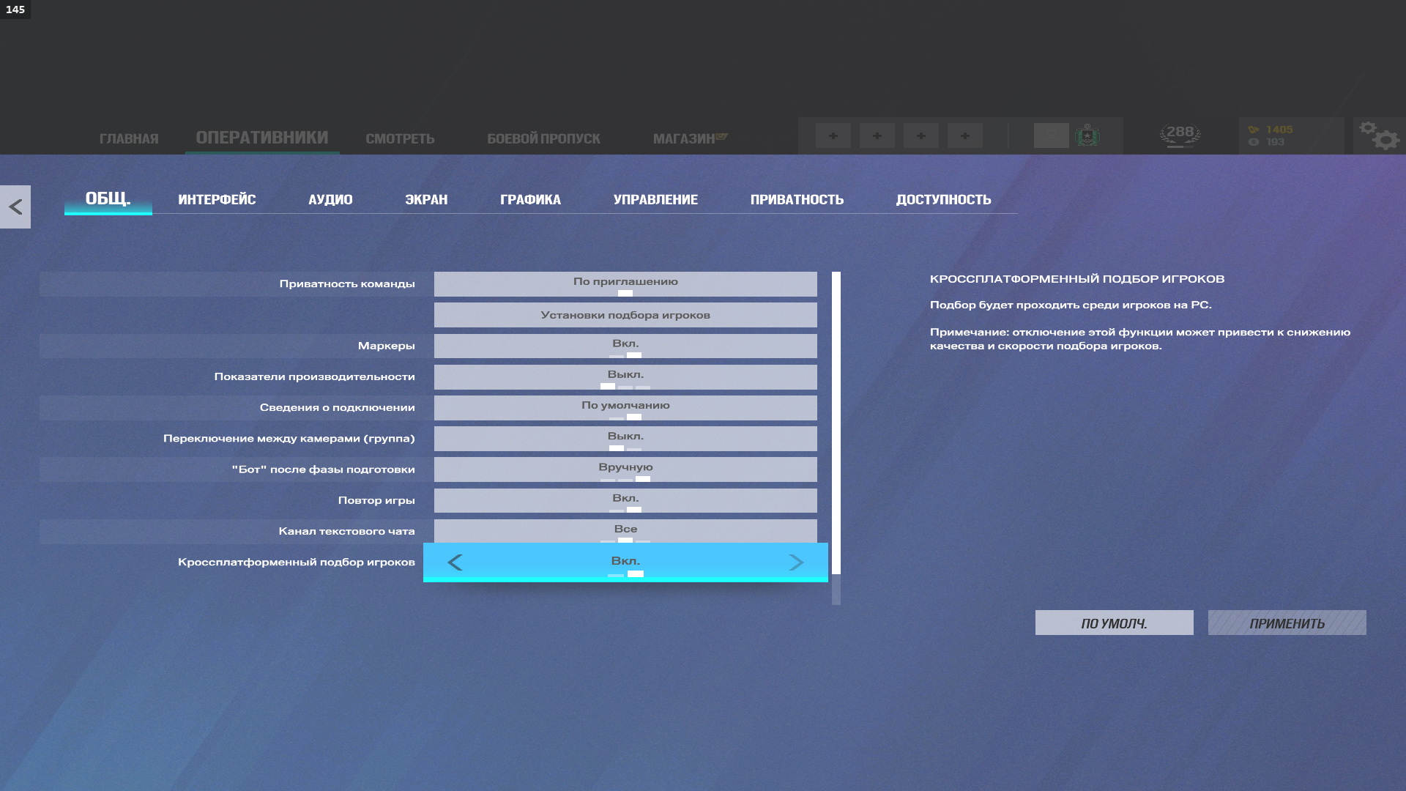
Task: Switch to the АУДИО tab
Action: [x=330, y=199]
